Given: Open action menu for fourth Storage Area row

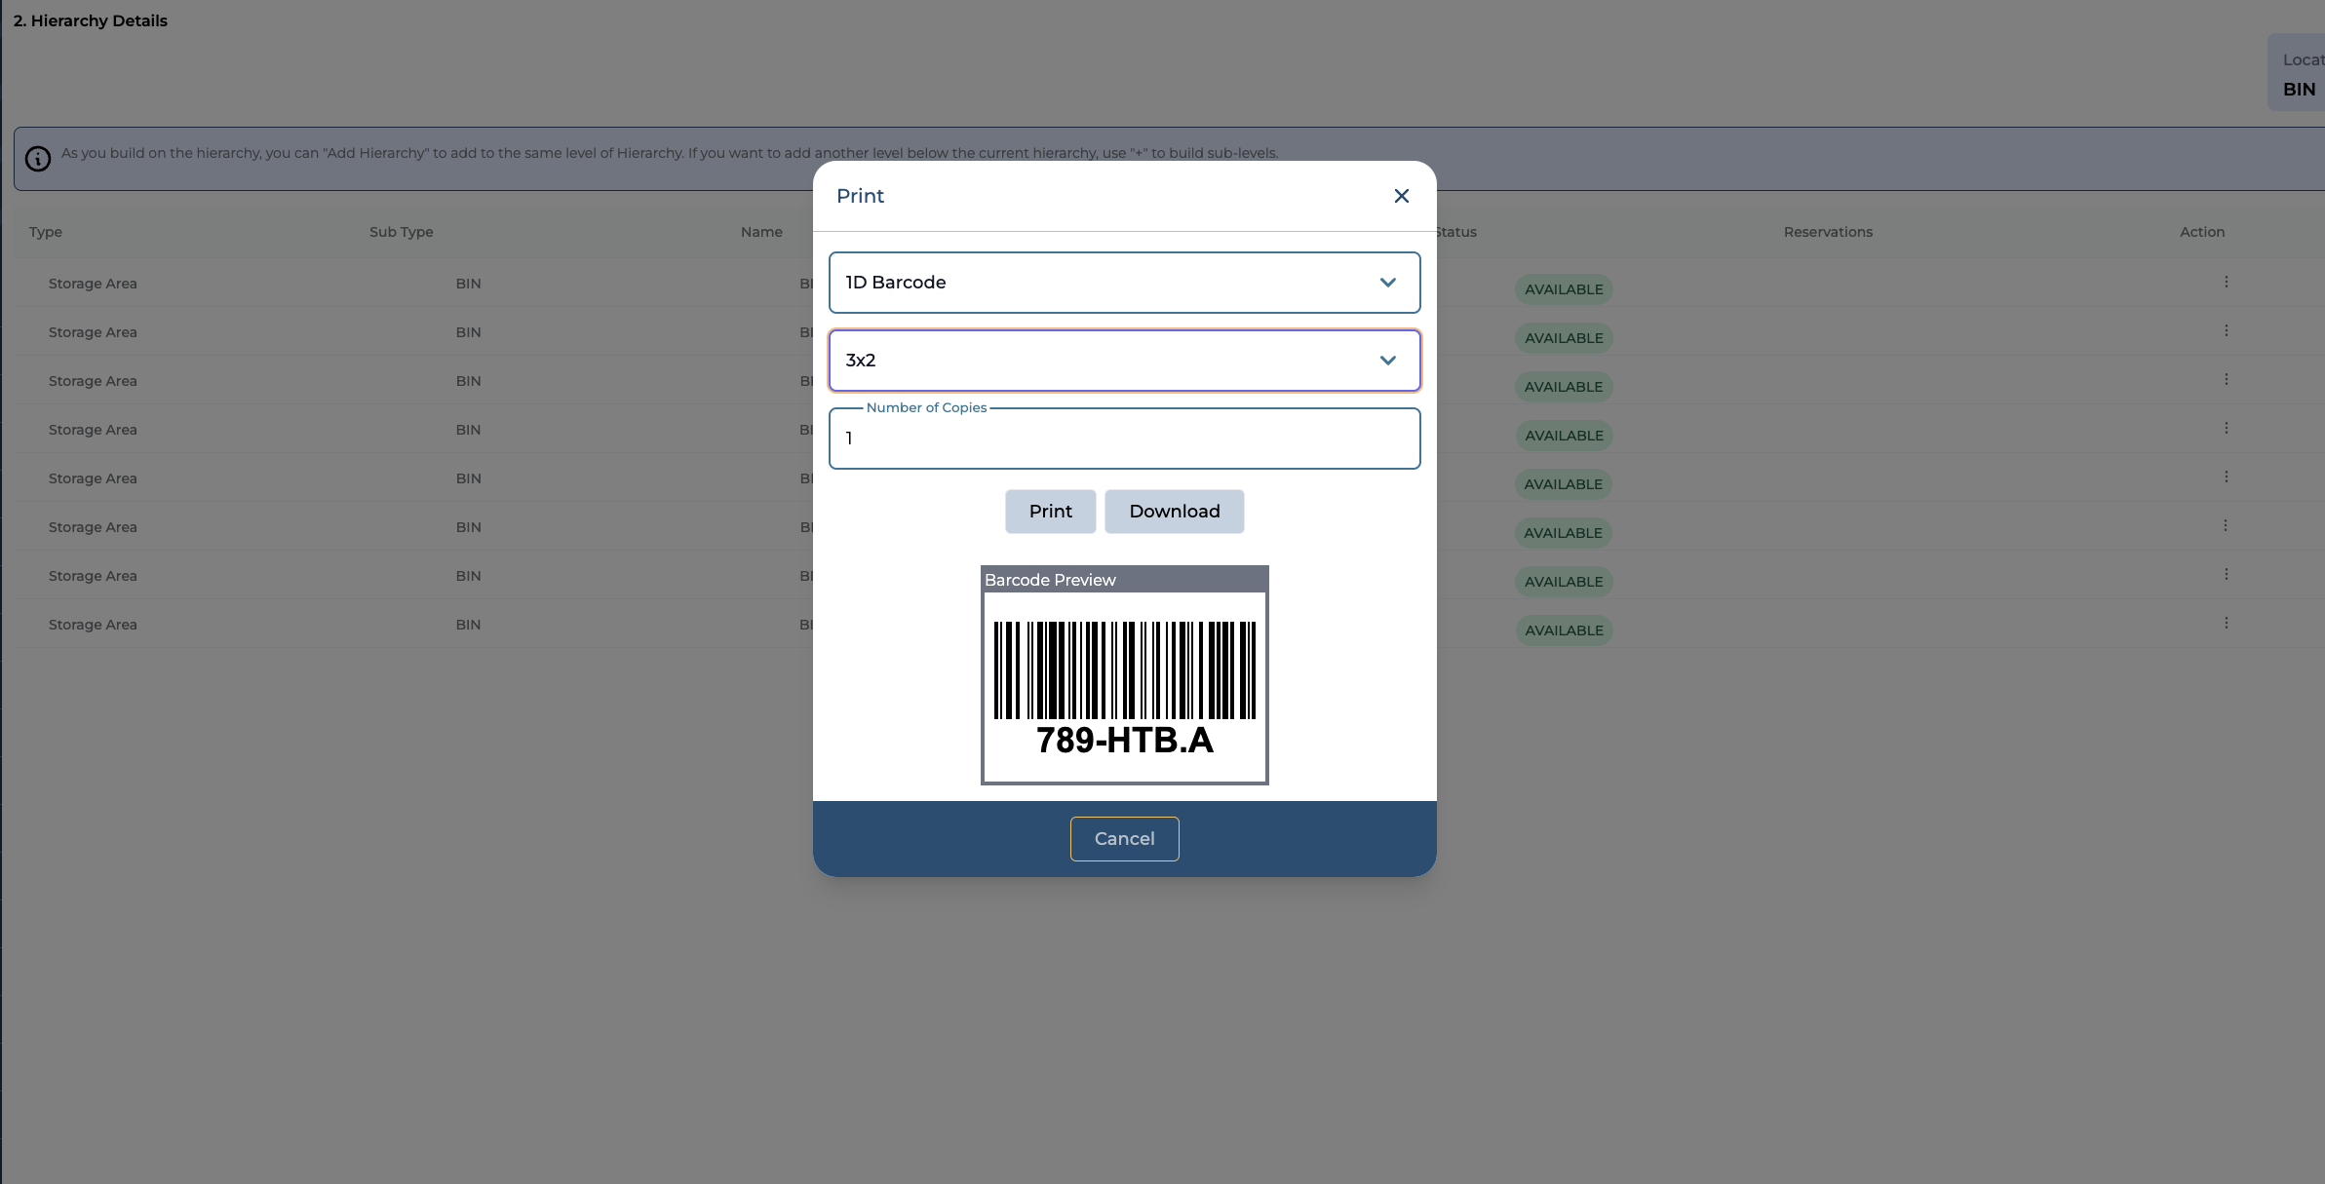Looking at the screenshot, I should click(x=2226, y=428).
